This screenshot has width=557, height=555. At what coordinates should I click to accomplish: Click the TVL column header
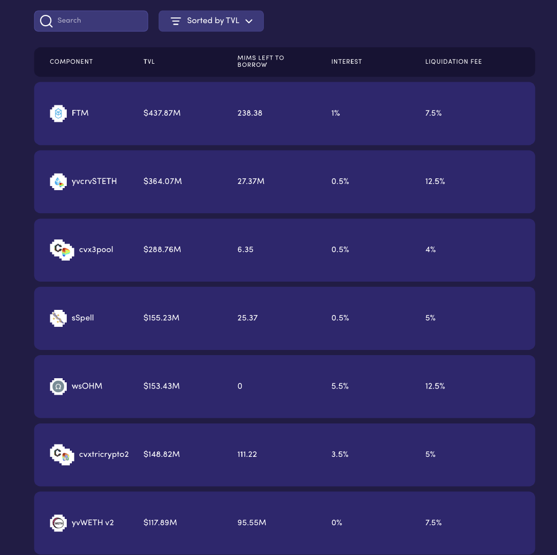pyautogui.click(x=149, y=62)
